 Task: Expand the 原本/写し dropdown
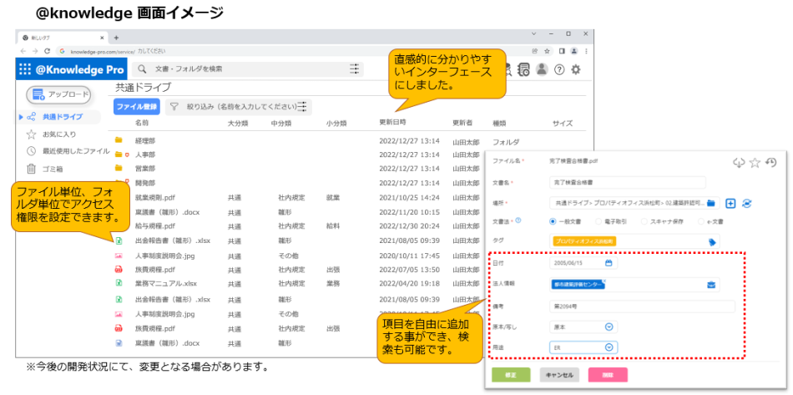[609, 327]
